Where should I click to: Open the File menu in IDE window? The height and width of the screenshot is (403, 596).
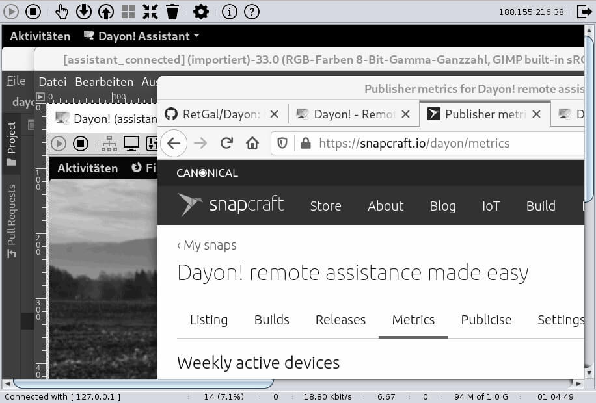click(16, 81)
